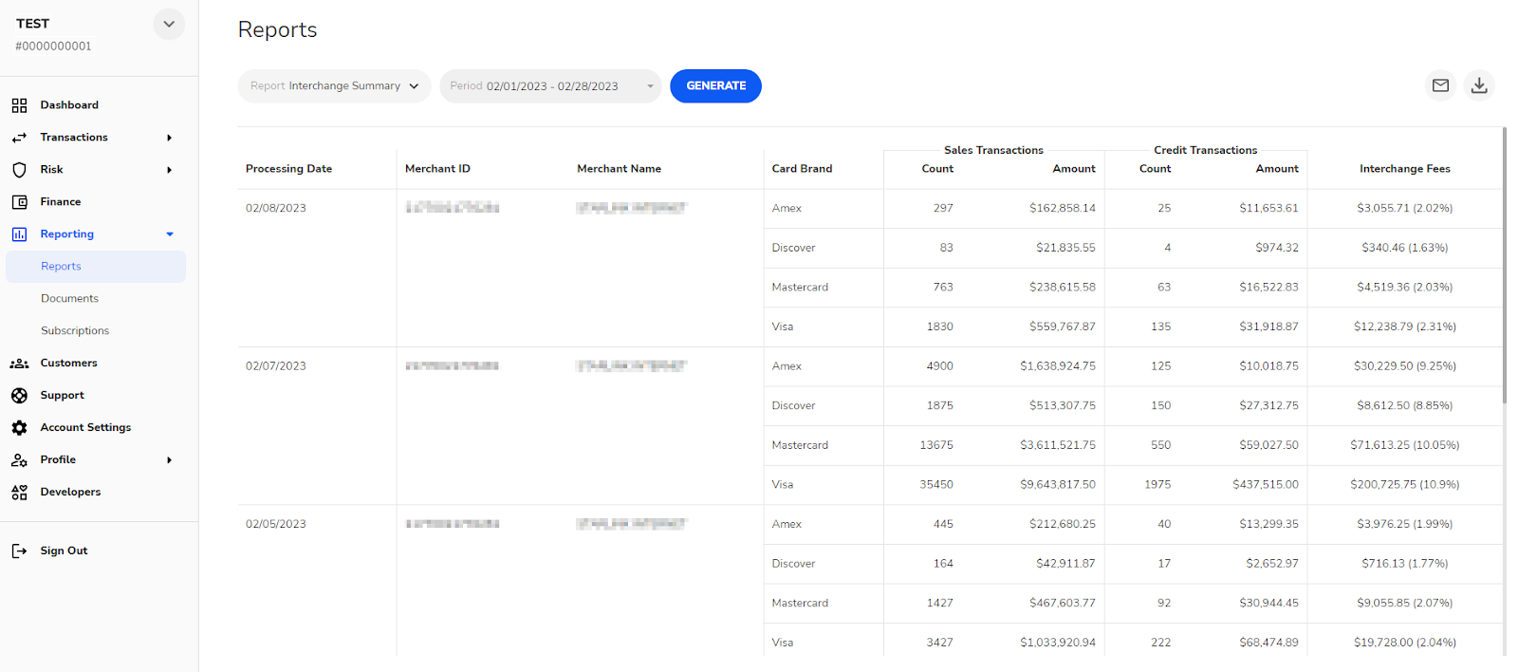This screenshot has width=1518, height=672.
Task: Expand the Risk submenu arrow
Action: coord(169,170)
